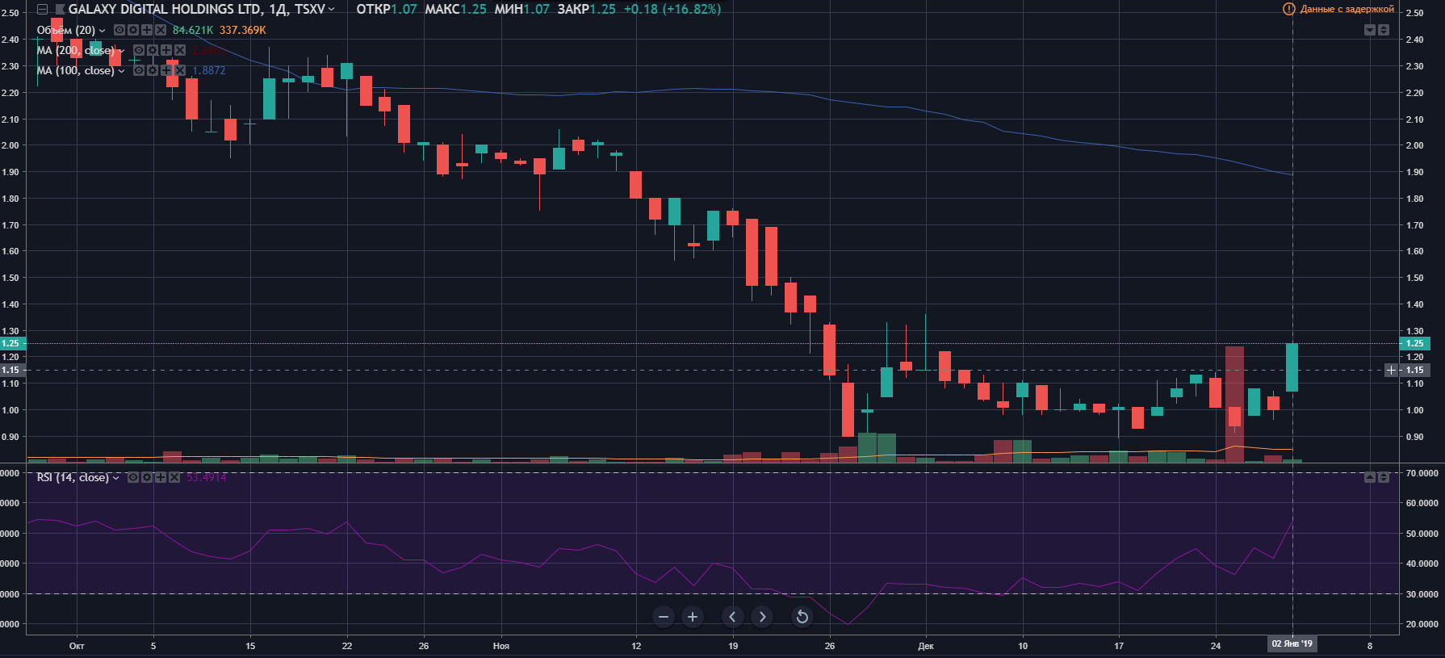The height and width of the screenshot is (658, 1445).
Task: Zoom out the chart with minus button
Action: pos(664,617)
